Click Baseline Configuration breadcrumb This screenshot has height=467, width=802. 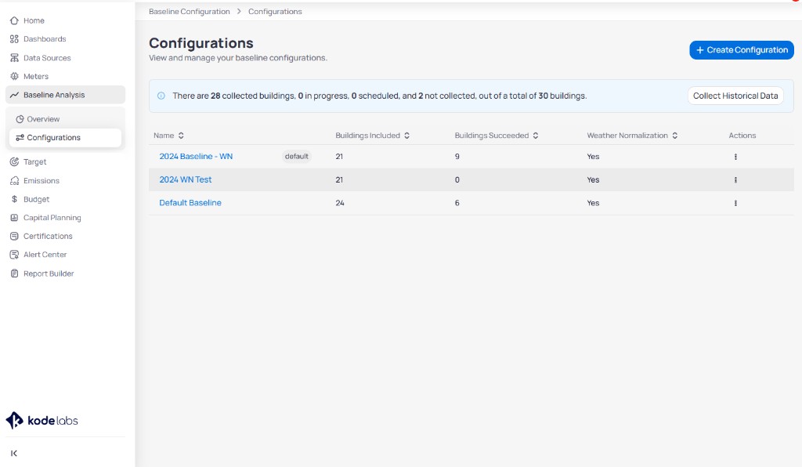(x=190, y=11)
